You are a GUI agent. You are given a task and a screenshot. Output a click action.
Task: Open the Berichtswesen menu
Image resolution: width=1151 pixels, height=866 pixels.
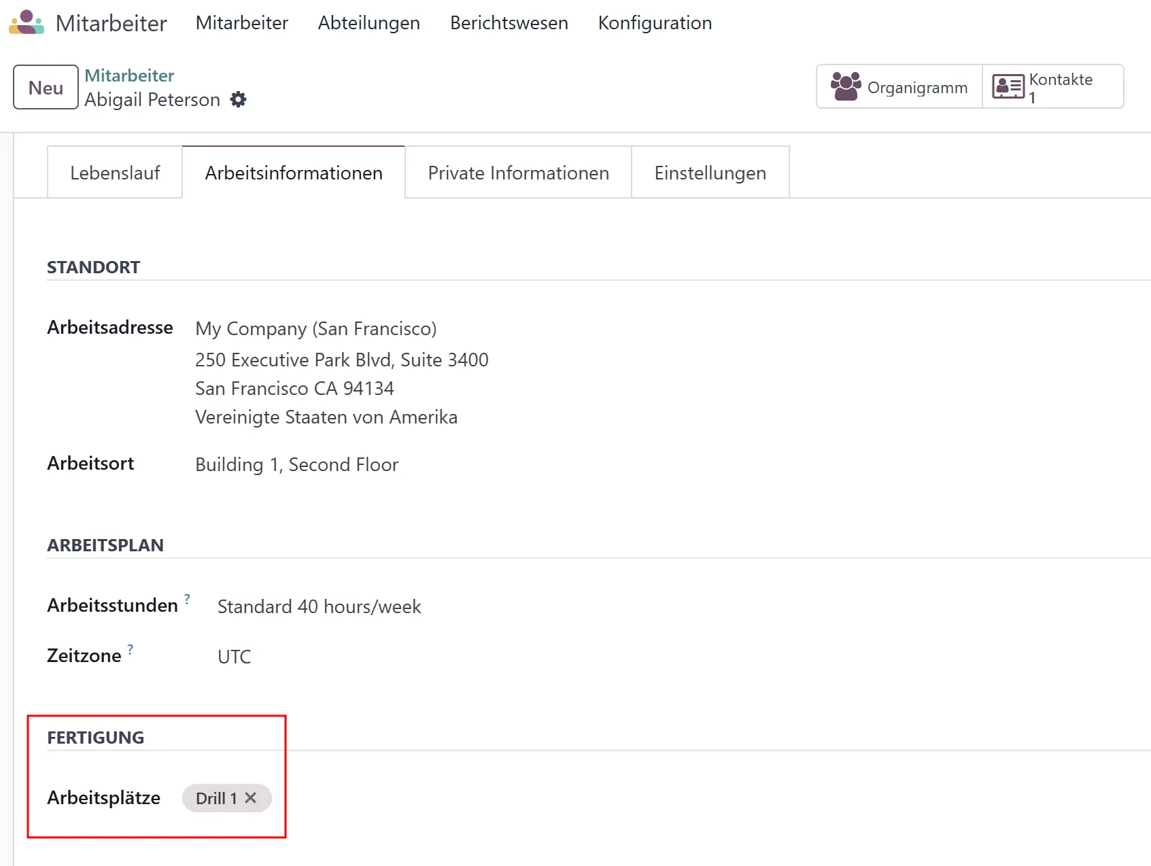tap(509, 23)
